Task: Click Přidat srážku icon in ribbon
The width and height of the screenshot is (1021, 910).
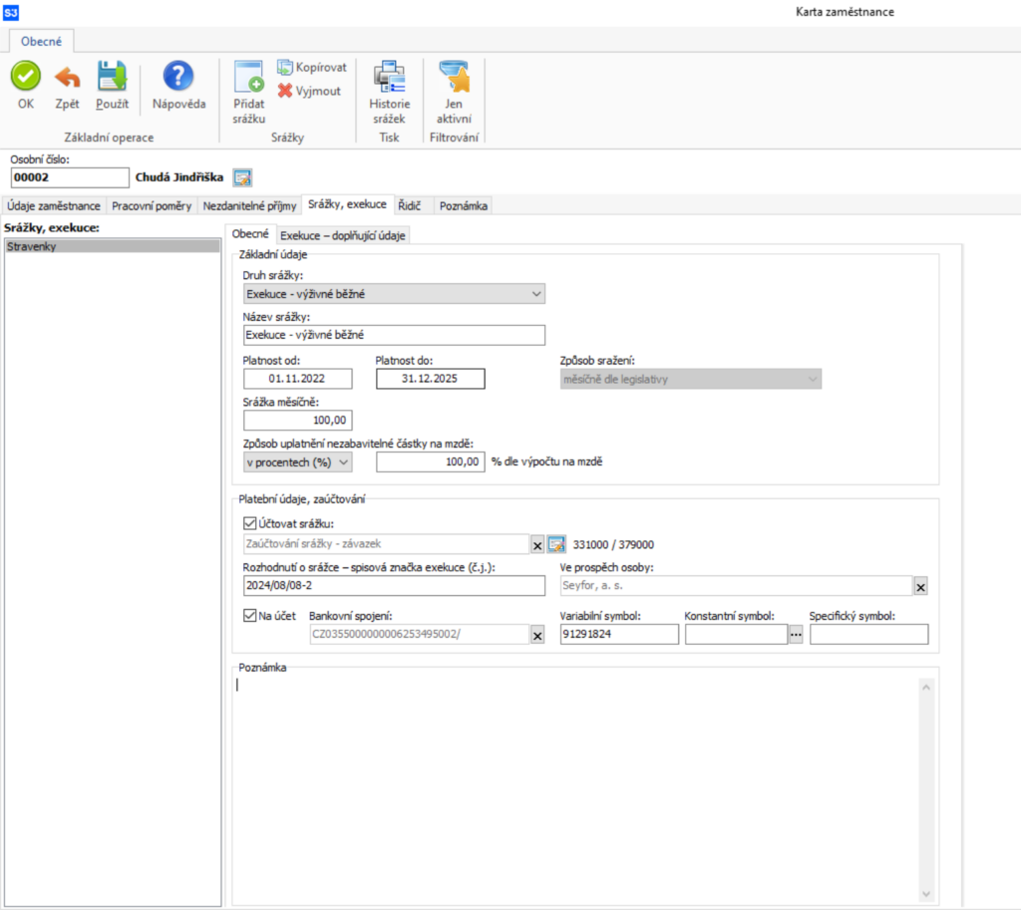Action: point(248,78)
